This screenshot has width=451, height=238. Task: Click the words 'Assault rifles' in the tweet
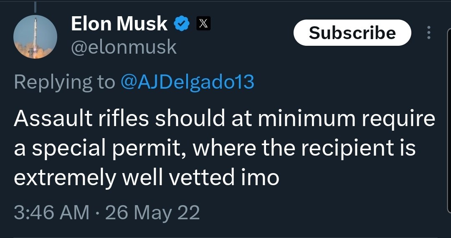[81, 118]
